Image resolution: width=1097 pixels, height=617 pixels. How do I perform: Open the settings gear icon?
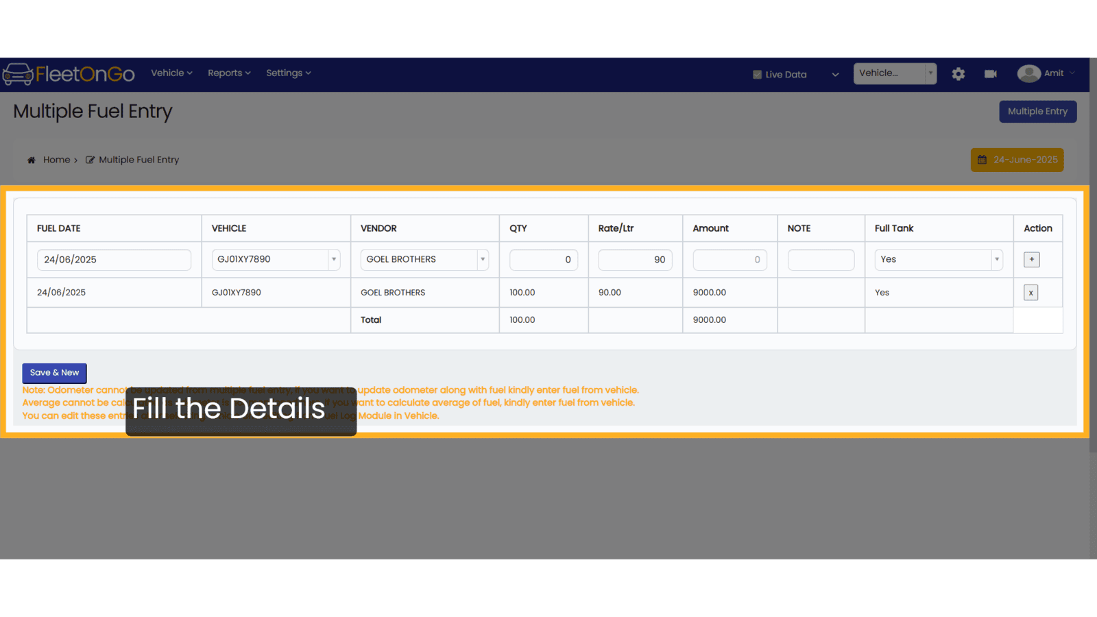[959, 74]
